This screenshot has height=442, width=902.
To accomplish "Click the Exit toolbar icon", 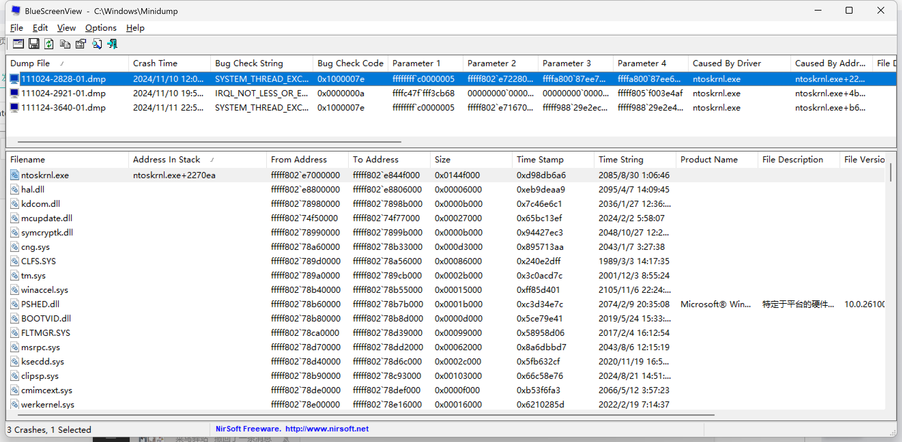I will 112,44.
